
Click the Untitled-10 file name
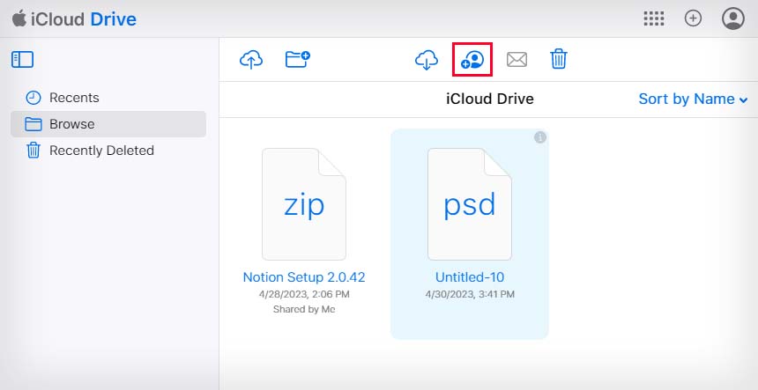tap(470, 277)
